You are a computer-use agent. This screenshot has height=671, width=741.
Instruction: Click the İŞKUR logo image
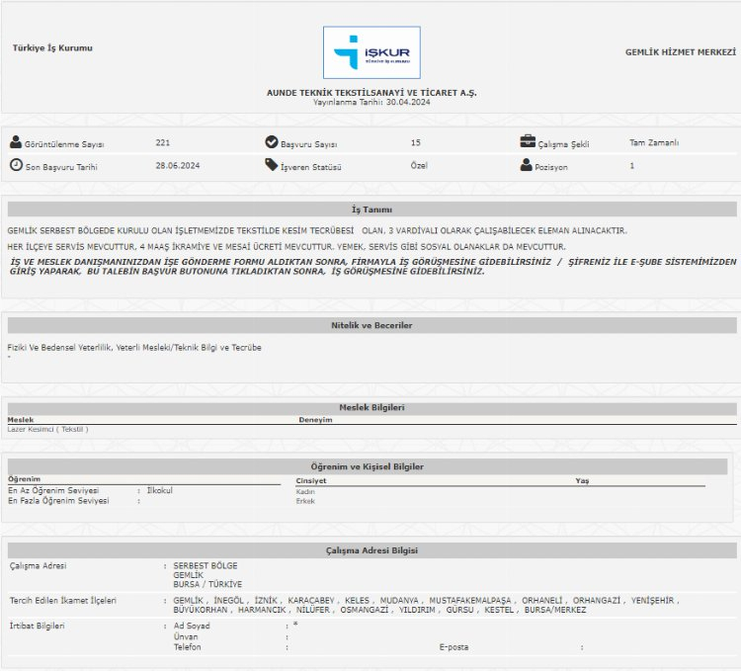click(x=371, y=52)
